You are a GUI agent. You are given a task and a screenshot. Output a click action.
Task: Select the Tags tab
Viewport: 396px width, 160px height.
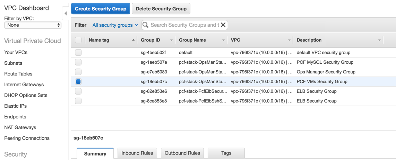point(226,153)
